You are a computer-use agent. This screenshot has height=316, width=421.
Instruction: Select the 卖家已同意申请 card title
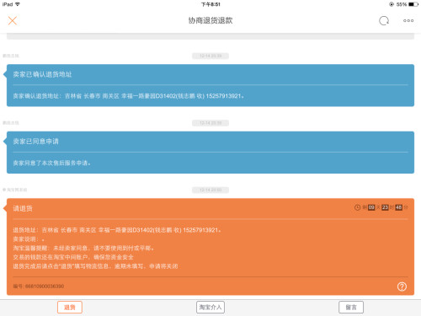coord(35,142)
